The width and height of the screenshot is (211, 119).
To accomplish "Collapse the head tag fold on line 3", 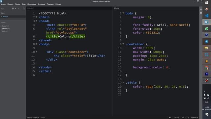I will 36,21.
